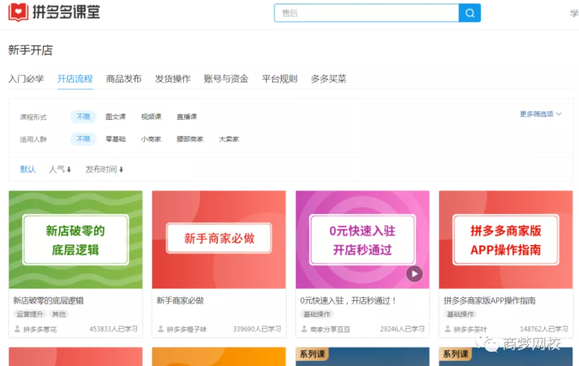Click the 339690人已学习 count

click(x=257, y=329)
